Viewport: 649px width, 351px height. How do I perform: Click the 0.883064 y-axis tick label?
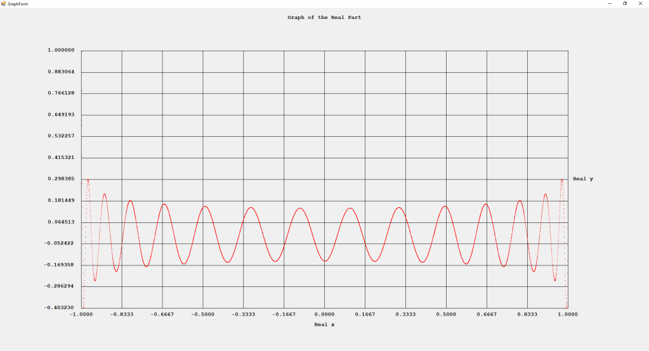click(x=61, y=72)
